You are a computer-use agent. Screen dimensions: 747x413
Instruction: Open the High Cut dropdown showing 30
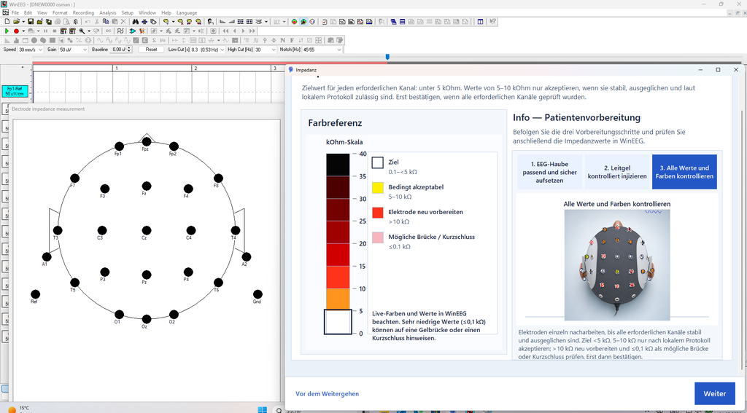[266, 50]
